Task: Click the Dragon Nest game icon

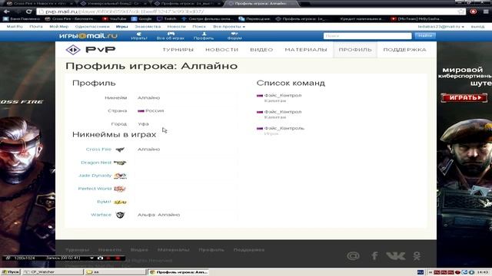Action: (120, 163)
